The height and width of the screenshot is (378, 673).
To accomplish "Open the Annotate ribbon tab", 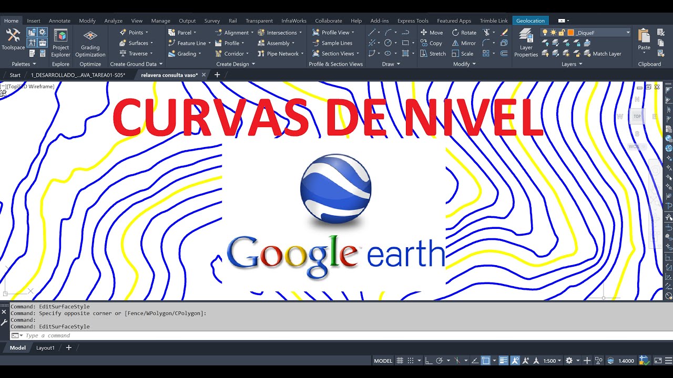I will (x=59, y=21).
